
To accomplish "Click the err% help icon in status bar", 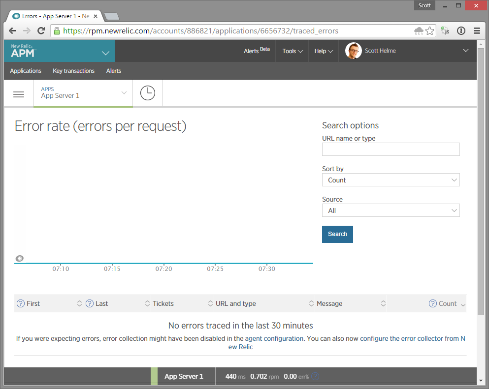I will tap(315, 376).
